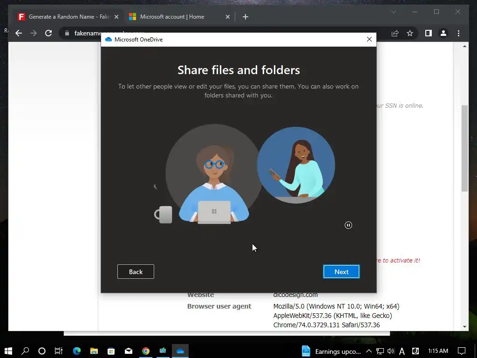Toggle the Chrome side panel
This screenshot has width=477, height=358.
429,33
